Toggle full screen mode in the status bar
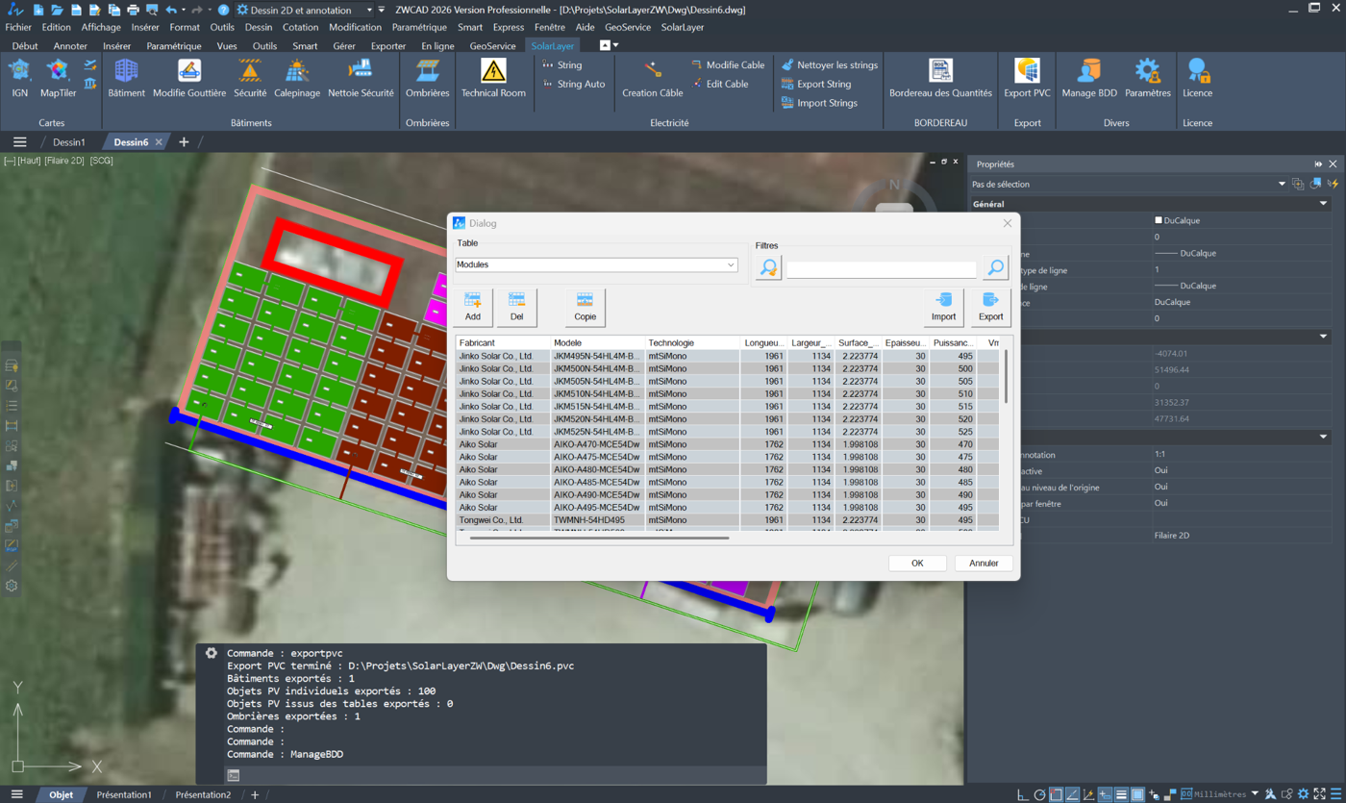Image resolution: width=1346 pixels, height=803 pixels. click(1320, 794)
